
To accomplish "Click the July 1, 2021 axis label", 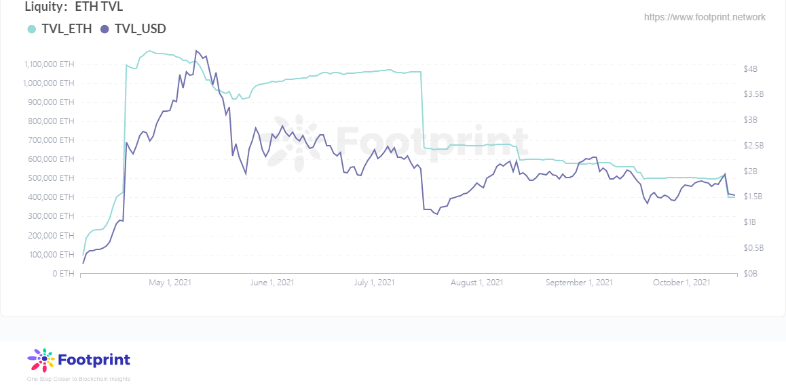I will coord(374,283).
